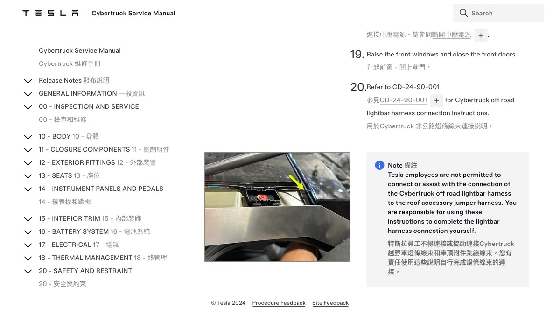The image size is (560, 315).
Task: Open the harness photo with yellow arrow
Action: tap(277, 207)
